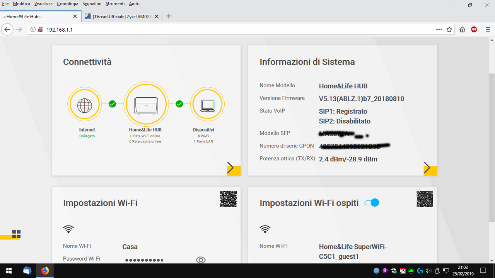Click the guest Wi-Fi signal icon
This screenshot has height=278, width=495.
(265, 229)
